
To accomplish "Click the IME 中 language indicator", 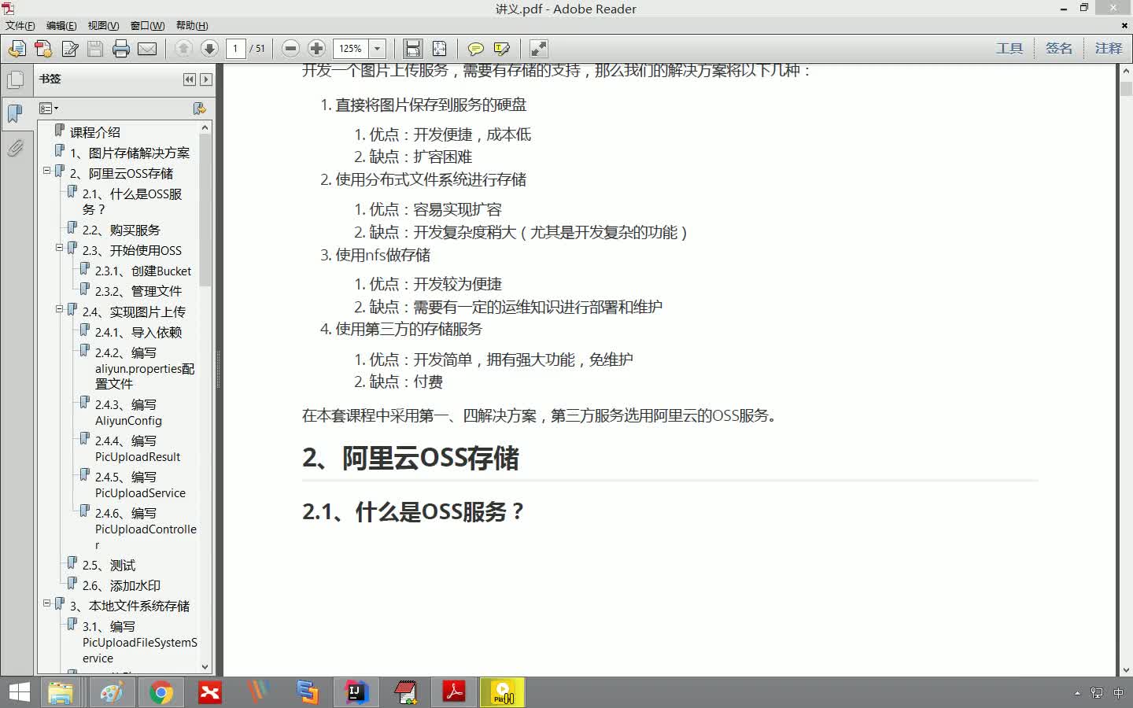I will click(x=1118, y=693).
